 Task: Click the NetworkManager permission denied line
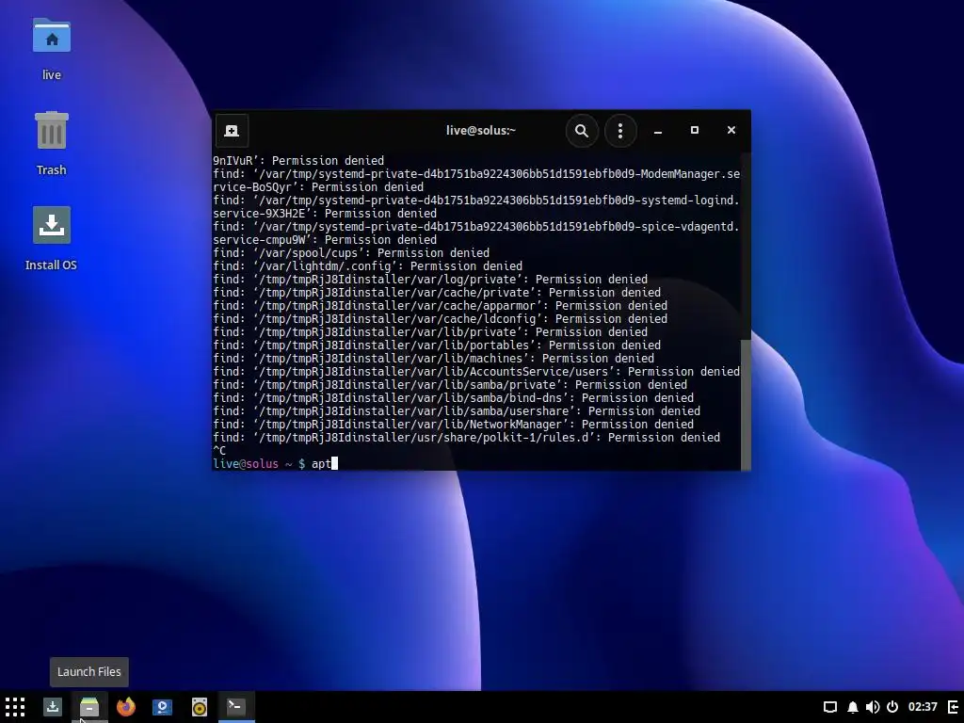click(453, 425)
